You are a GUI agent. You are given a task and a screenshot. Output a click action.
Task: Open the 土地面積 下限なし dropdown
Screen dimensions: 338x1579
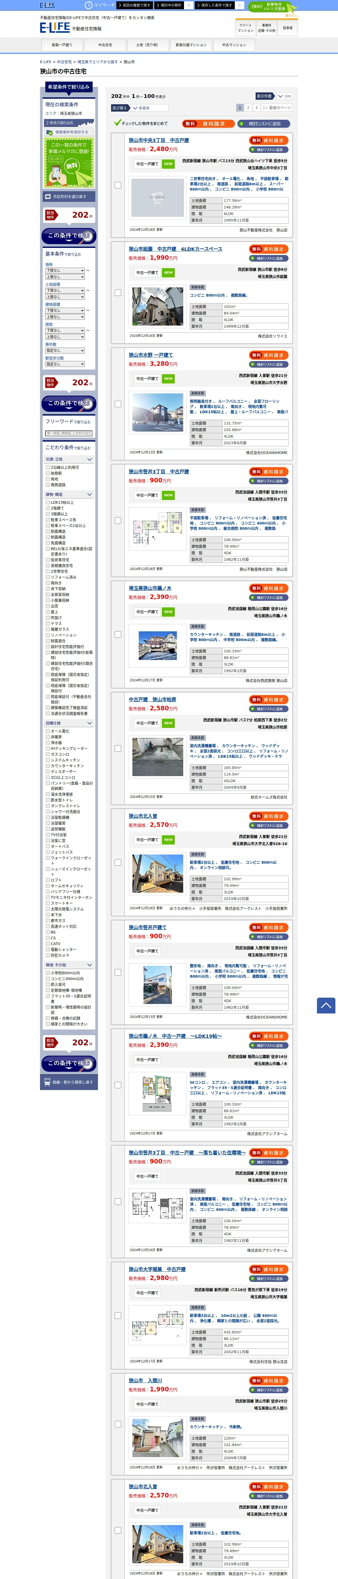pyautogui.click(x=65, y=291)
